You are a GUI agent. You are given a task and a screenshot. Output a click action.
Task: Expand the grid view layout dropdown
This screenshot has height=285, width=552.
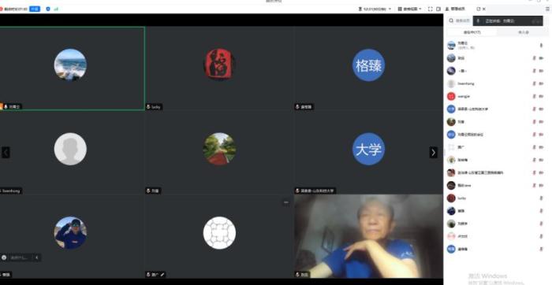coord(410,9)
